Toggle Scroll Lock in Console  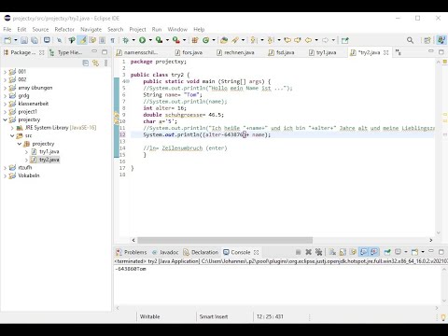pyautogui.click(x=343, y=252)
